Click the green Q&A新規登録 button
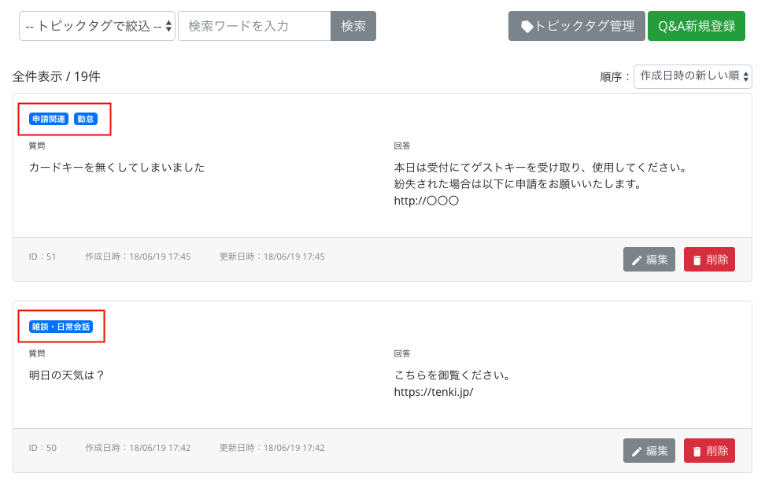This screenshot has height=484, width=765. click(x=697, y=26)
